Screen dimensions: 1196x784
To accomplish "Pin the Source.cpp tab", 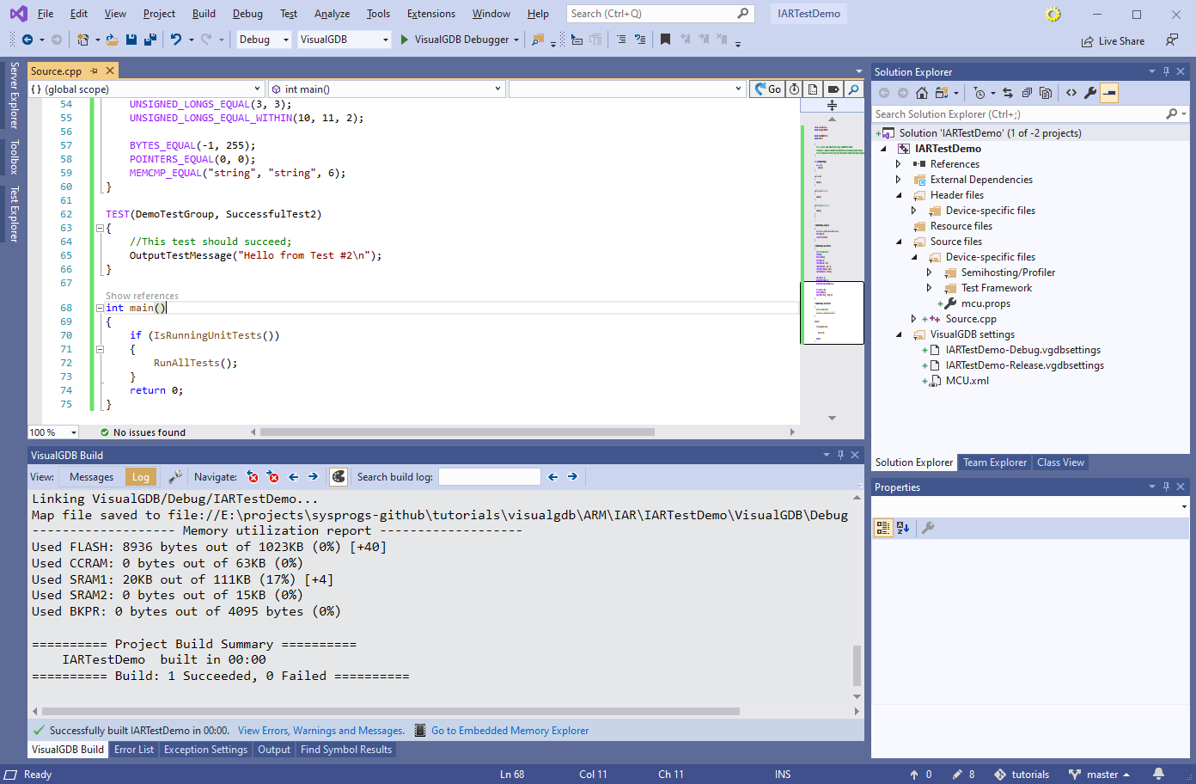I will click(x=94, y=71).
